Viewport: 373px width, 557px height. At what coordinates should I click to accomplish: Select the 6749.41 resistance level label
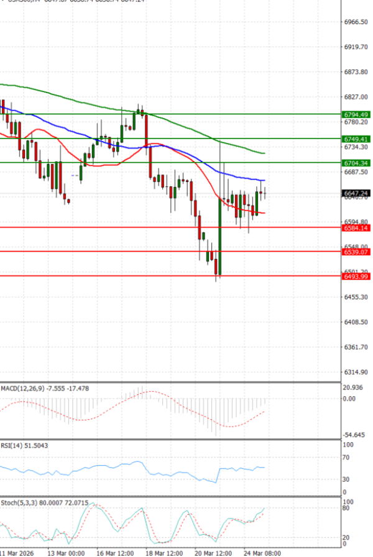tap(356, 138)
